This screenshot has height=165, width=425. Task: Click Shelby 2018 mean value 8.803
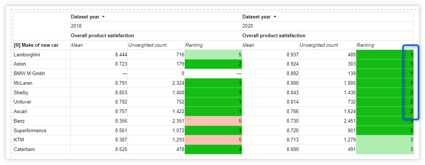point(121,92)
